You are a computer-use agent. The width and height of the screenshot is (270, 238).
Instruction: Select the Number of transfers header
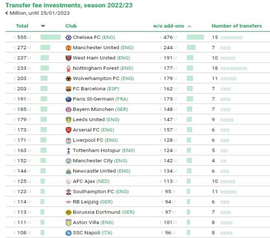click(237, 26)
